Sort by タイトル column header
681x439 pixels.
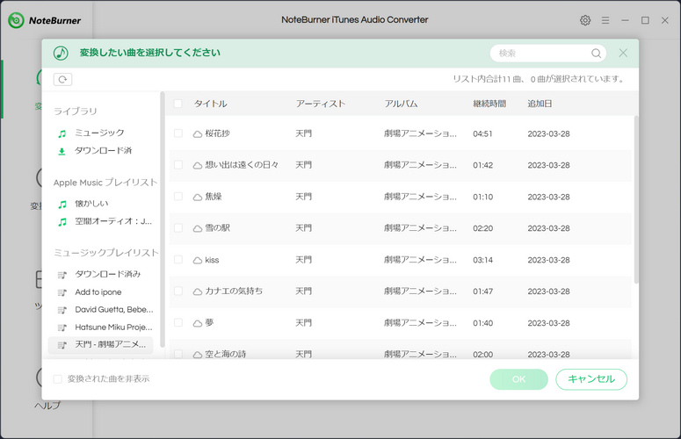coord(210,104)
